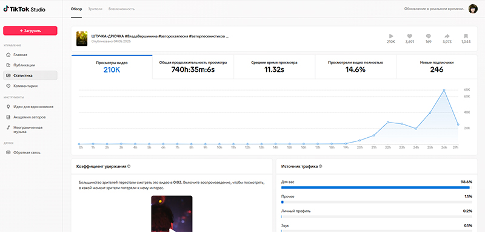The image size is (485, 232).
Task: Open the Статистика sidebar item
Action: (x=30, y=76)
